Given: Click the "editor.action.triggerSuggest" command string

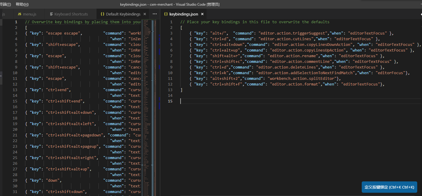Looking at the screenshot, I should coord(293,33).
